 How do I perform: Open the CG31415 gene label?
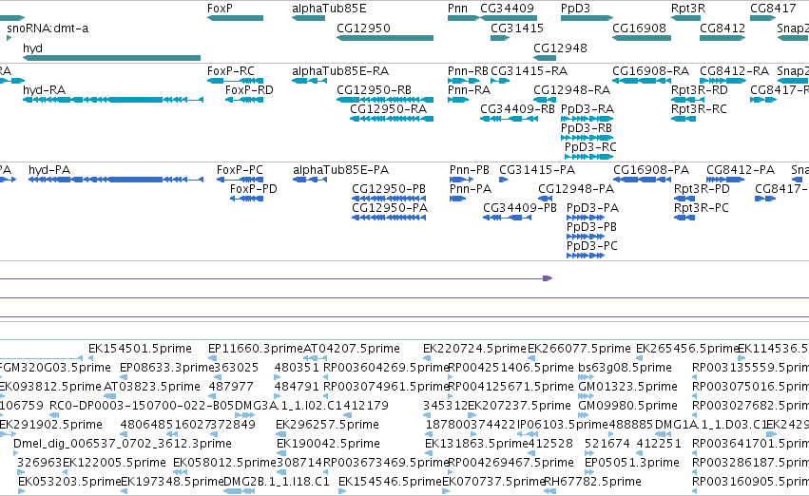pyautogui.click(x=517, y=28)
